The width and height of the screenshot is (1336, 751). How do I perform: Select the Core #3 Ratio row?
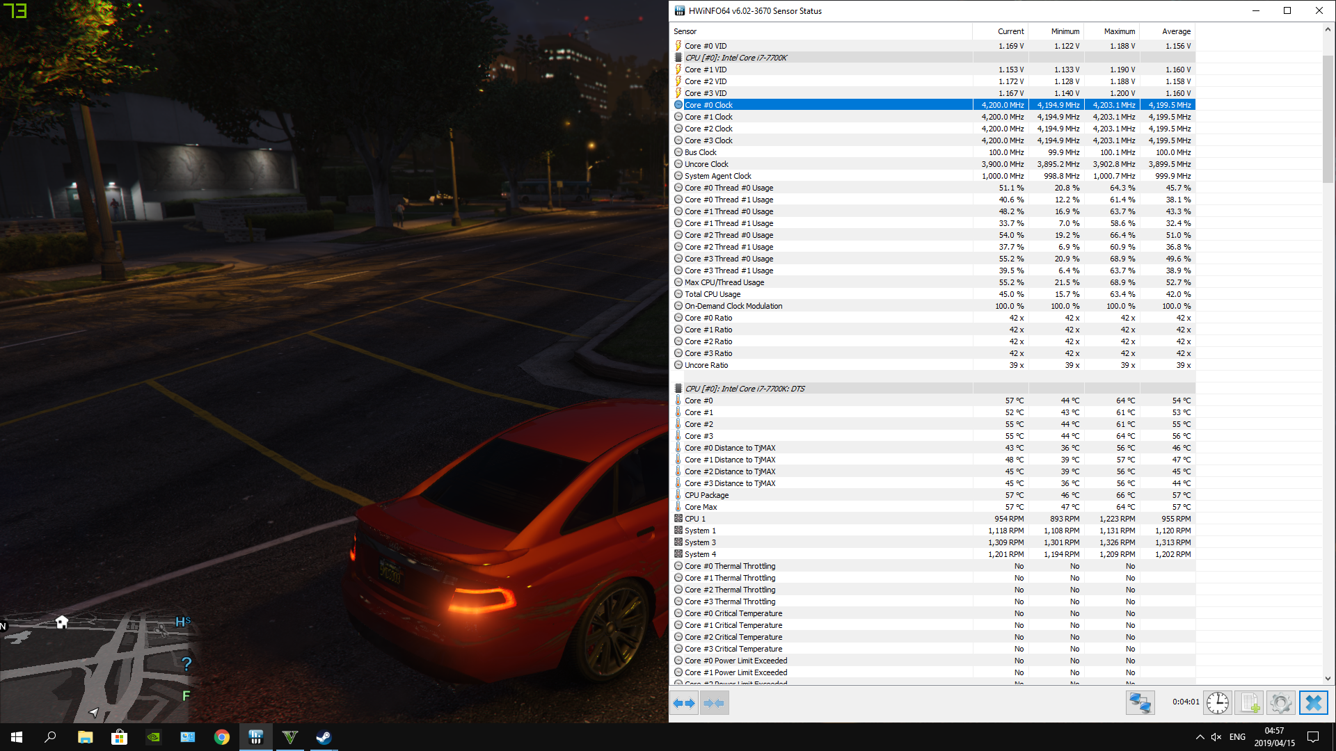933,353
